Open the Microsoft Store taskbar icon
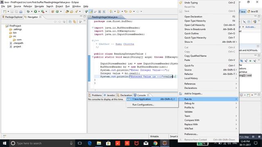This screenshot has width=262, height=147. click(108, 143)
